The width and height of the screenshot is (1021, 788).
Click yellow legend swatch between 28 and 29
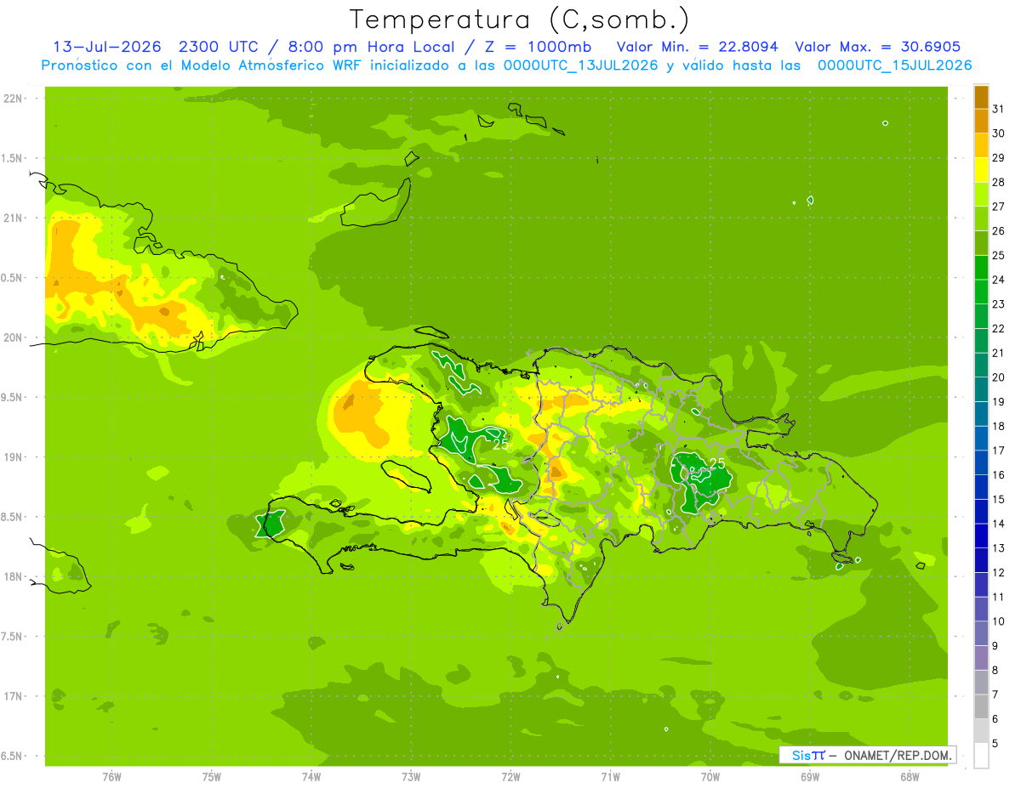coord(981,170)
